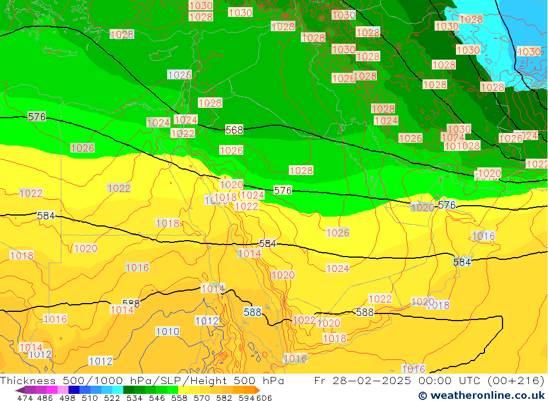Click the 558 legend value
The height and width of the screenshot is (401, 548).
pyautogui.click(x=179, y=398)
